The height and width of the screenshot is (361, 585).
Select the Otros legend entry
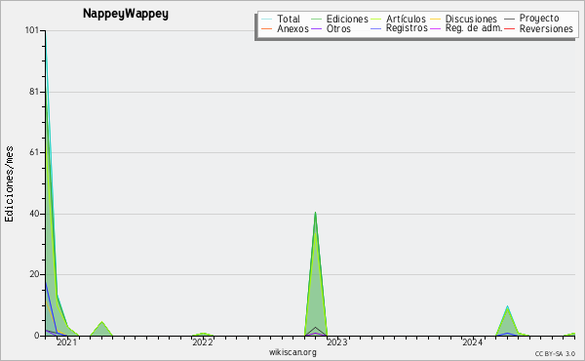(x=338, y=28)
